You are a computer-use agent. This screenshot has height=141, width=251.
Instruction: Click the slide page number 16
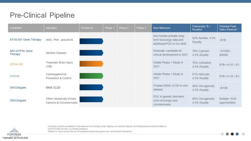click(x=244, y=134)
